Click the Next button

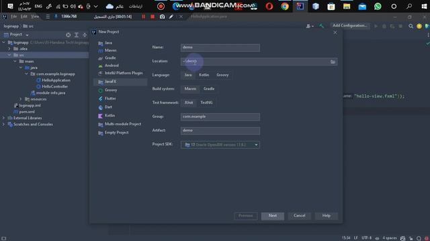click(273, 216)
